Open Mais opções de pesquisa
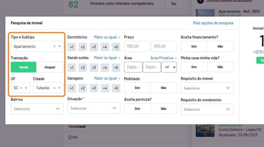 213,23
